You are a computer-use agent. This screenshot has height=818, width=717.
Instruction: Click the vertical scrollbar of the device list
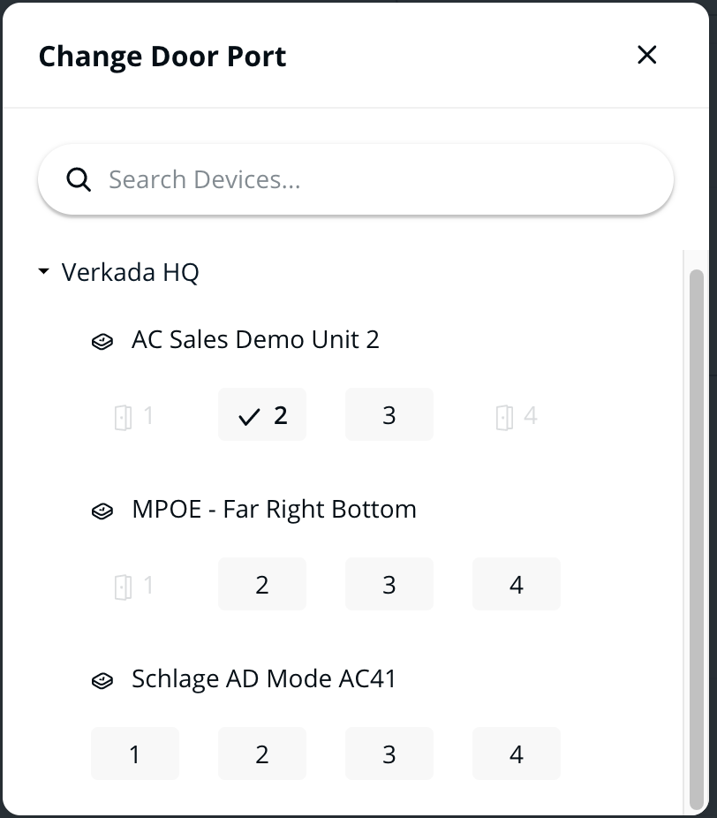[x=696, y=530]
